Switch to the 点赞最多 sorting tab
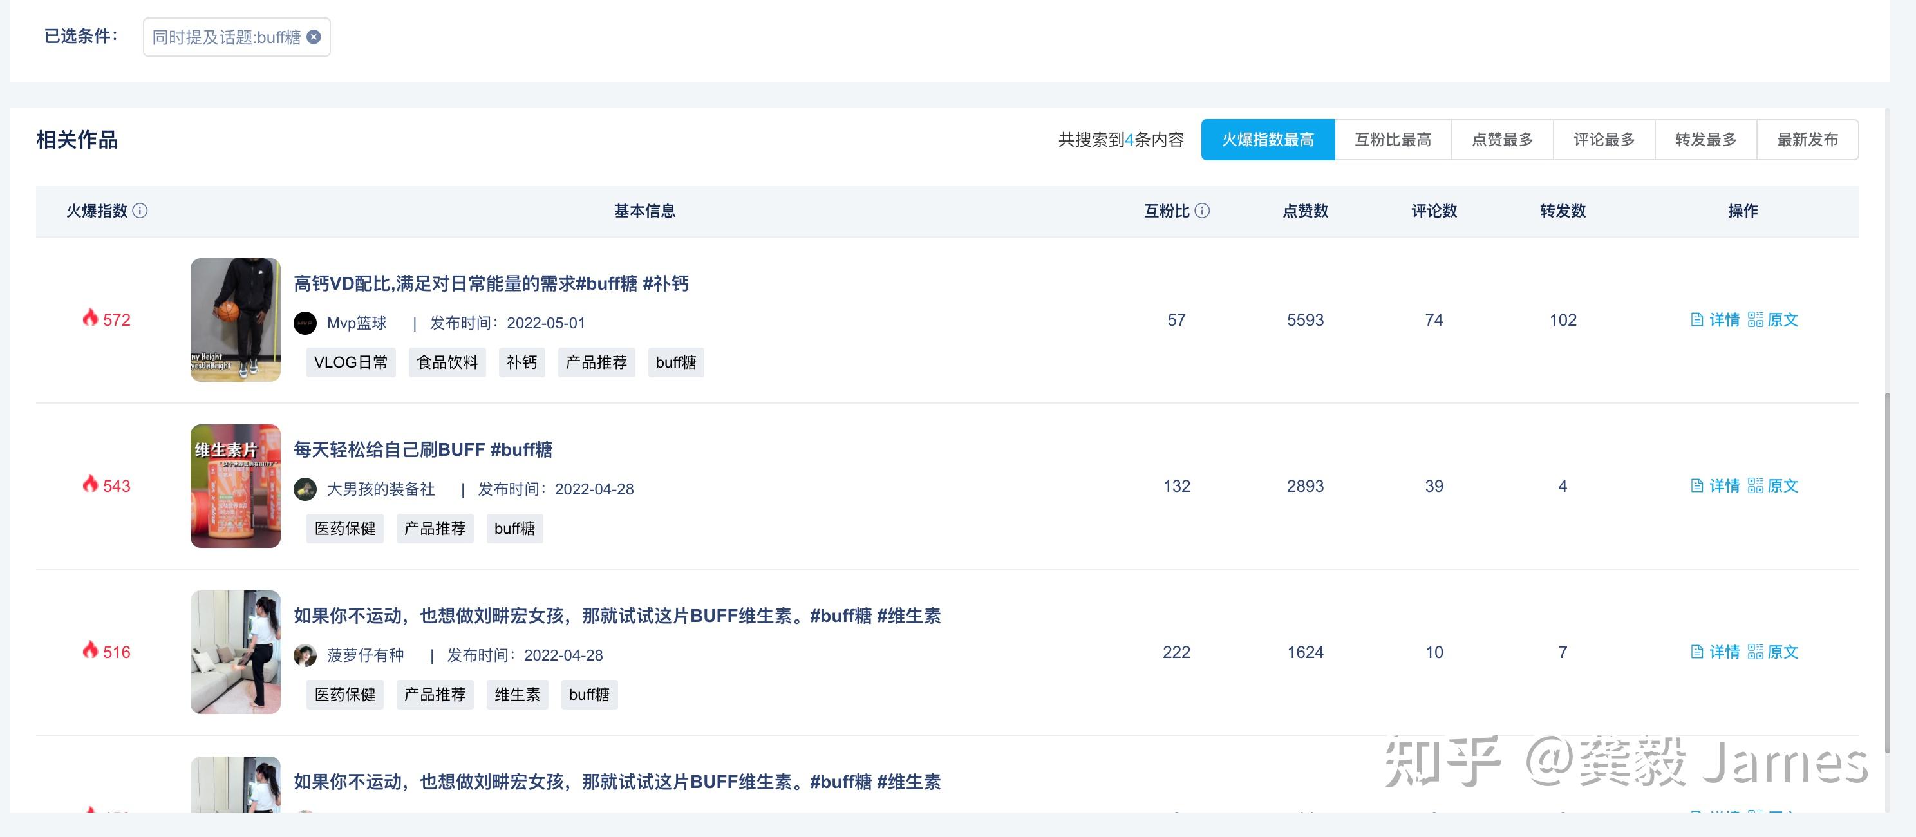 tap(1502, 139)
